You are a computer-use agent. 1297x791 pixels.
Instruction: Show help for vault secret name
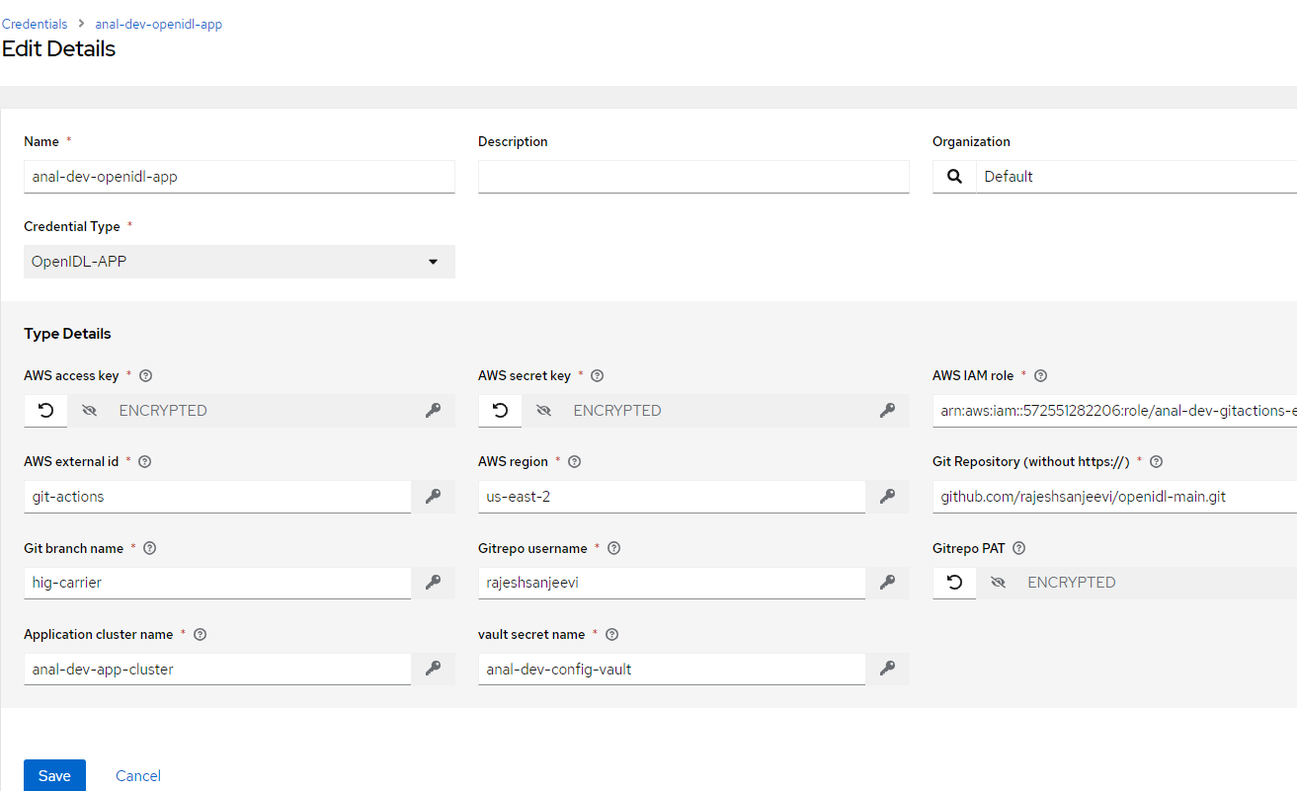pos(611,634)
